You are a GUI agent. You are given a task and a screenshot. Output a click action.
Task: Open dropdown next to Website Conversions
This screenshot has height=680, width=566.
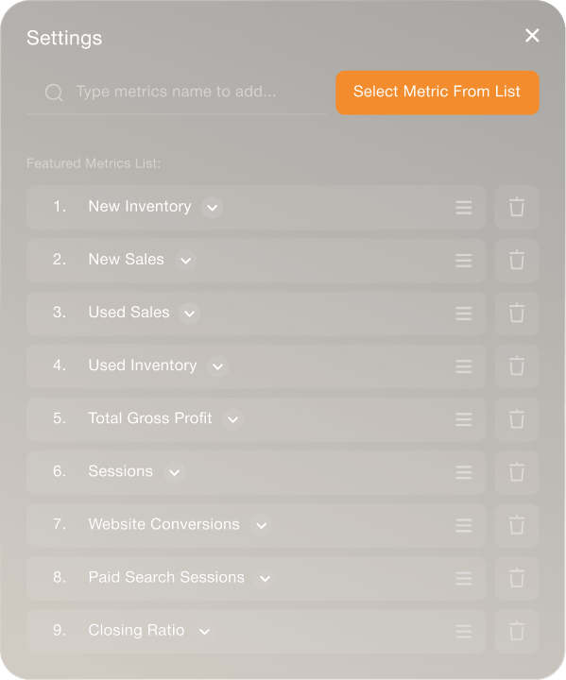point(262,525)
